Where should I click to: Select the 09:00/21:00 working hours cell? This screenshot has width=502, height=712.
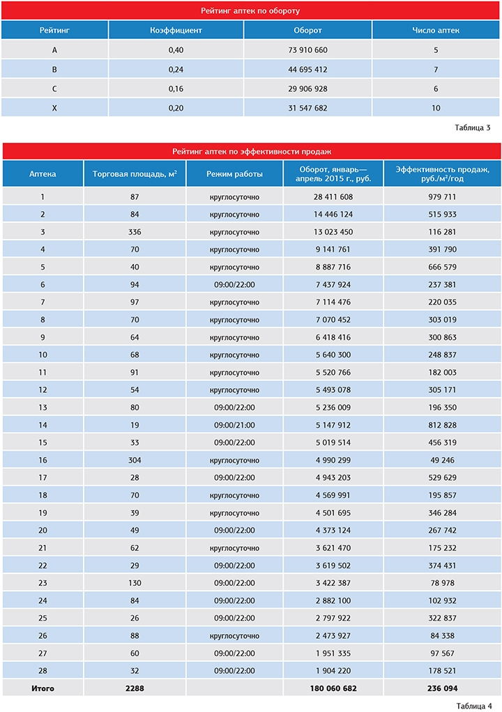[234, 425]
